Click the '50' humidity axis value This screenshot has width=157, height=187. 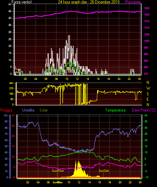pyautogui.click(x=6, y=146)
